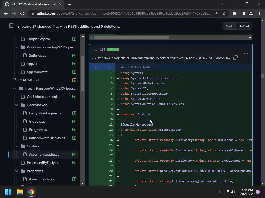Go back to the previous page

[6, 13]
